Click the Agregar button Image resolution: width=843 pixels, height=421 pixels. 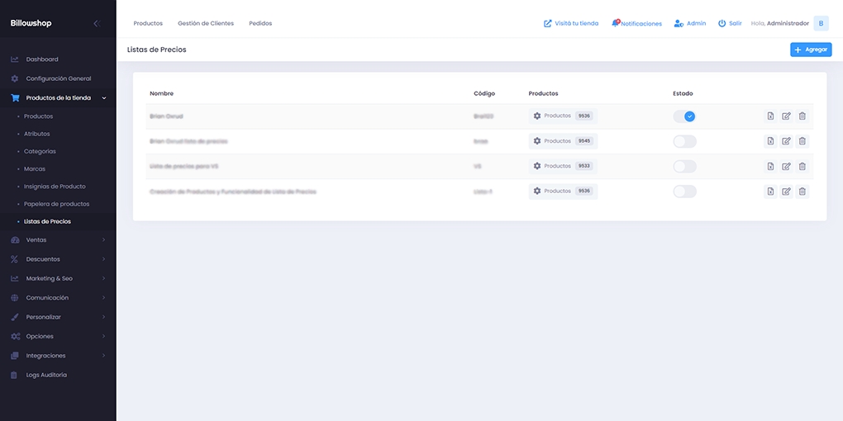(810, 50)
